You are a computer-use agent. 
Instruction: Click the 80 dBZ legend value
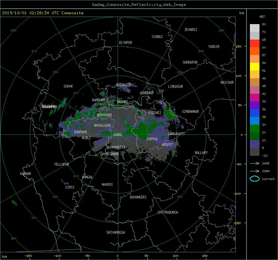coord(264,24)
